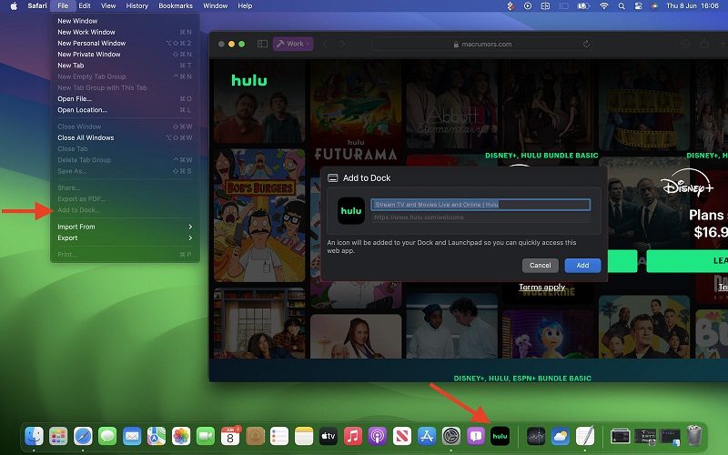Click the Terms apply link
The height and width of the screenshot is (455, 728).
coord(541,288)
